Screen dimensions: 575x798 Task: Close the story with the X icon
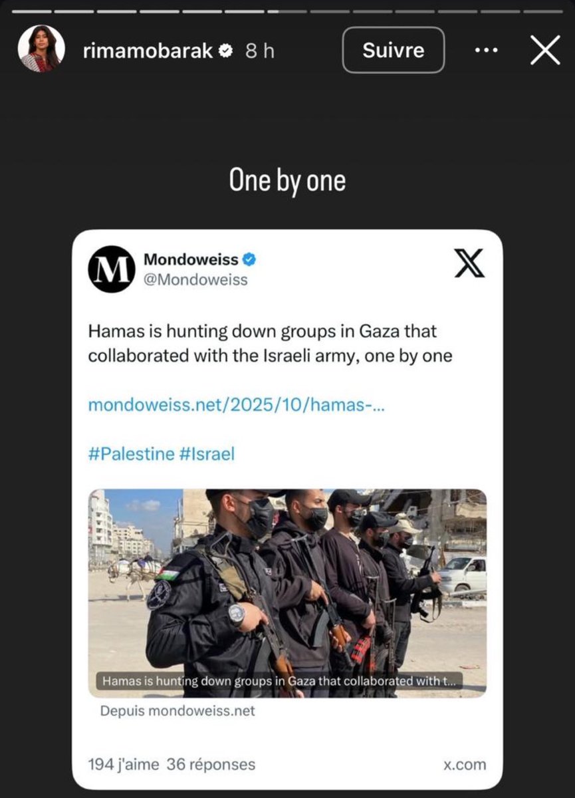tap(545, 50)
